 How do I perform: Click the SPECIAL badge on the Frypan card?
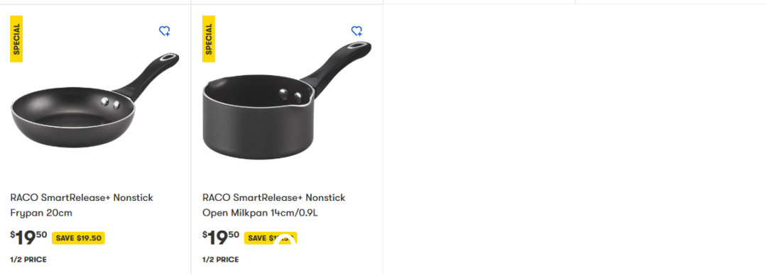pos(16,39)
